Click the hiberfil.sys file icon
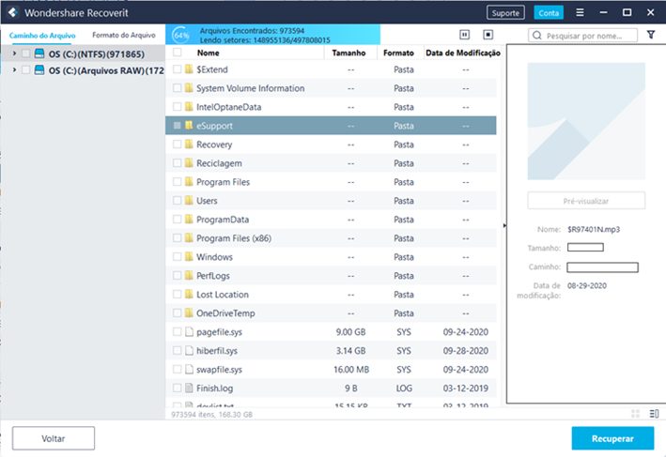666x457 pixels. click(x=189, y=351)
